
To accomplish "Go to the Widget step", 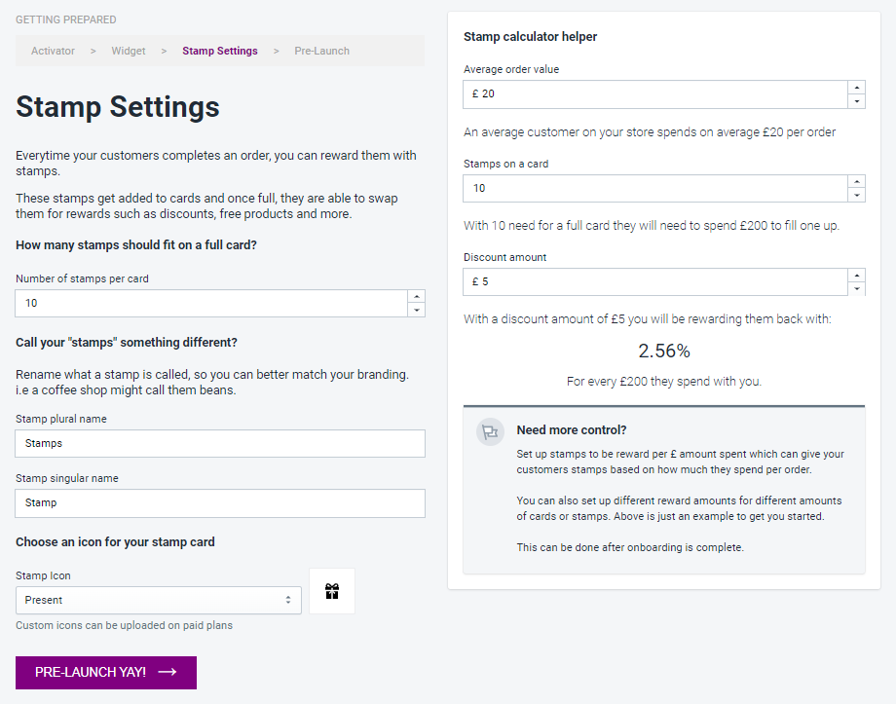I will [129, 51].
